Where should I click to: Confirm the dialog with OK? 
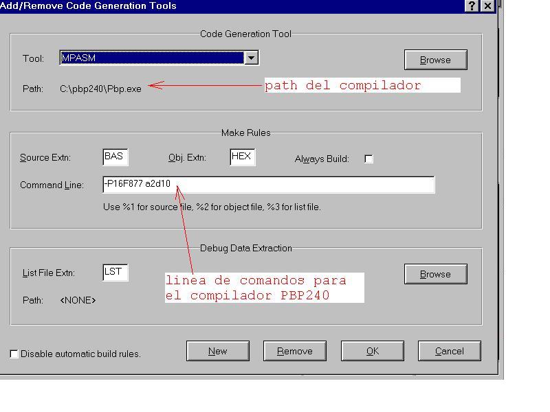click(x=372, y=351)
